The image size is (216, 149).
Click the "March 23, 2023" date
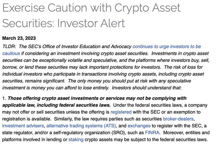19,38
